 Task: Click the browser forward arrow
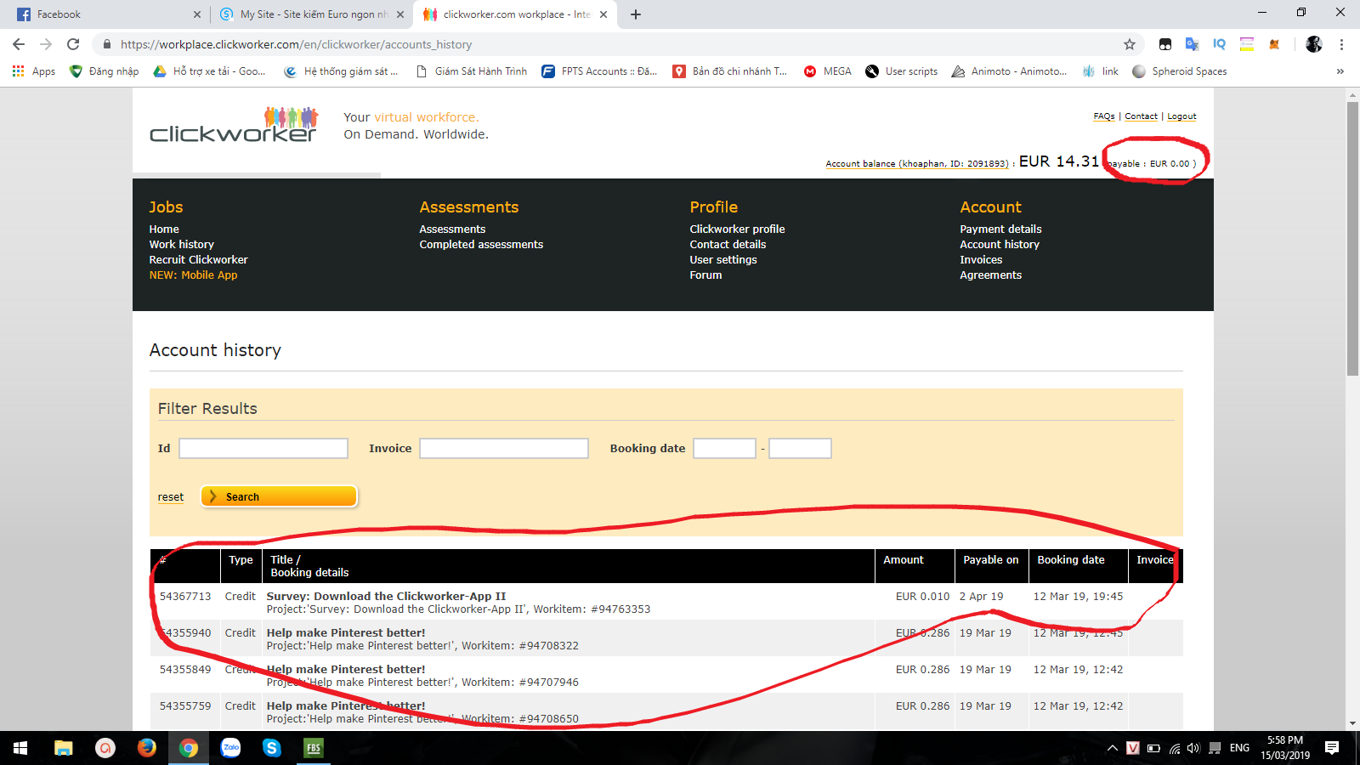pos(46,44)
